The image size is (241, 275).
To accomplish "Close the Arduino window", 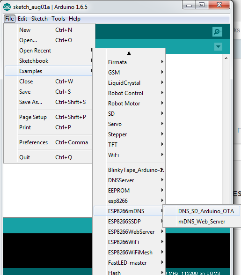I will pos(219,5).
